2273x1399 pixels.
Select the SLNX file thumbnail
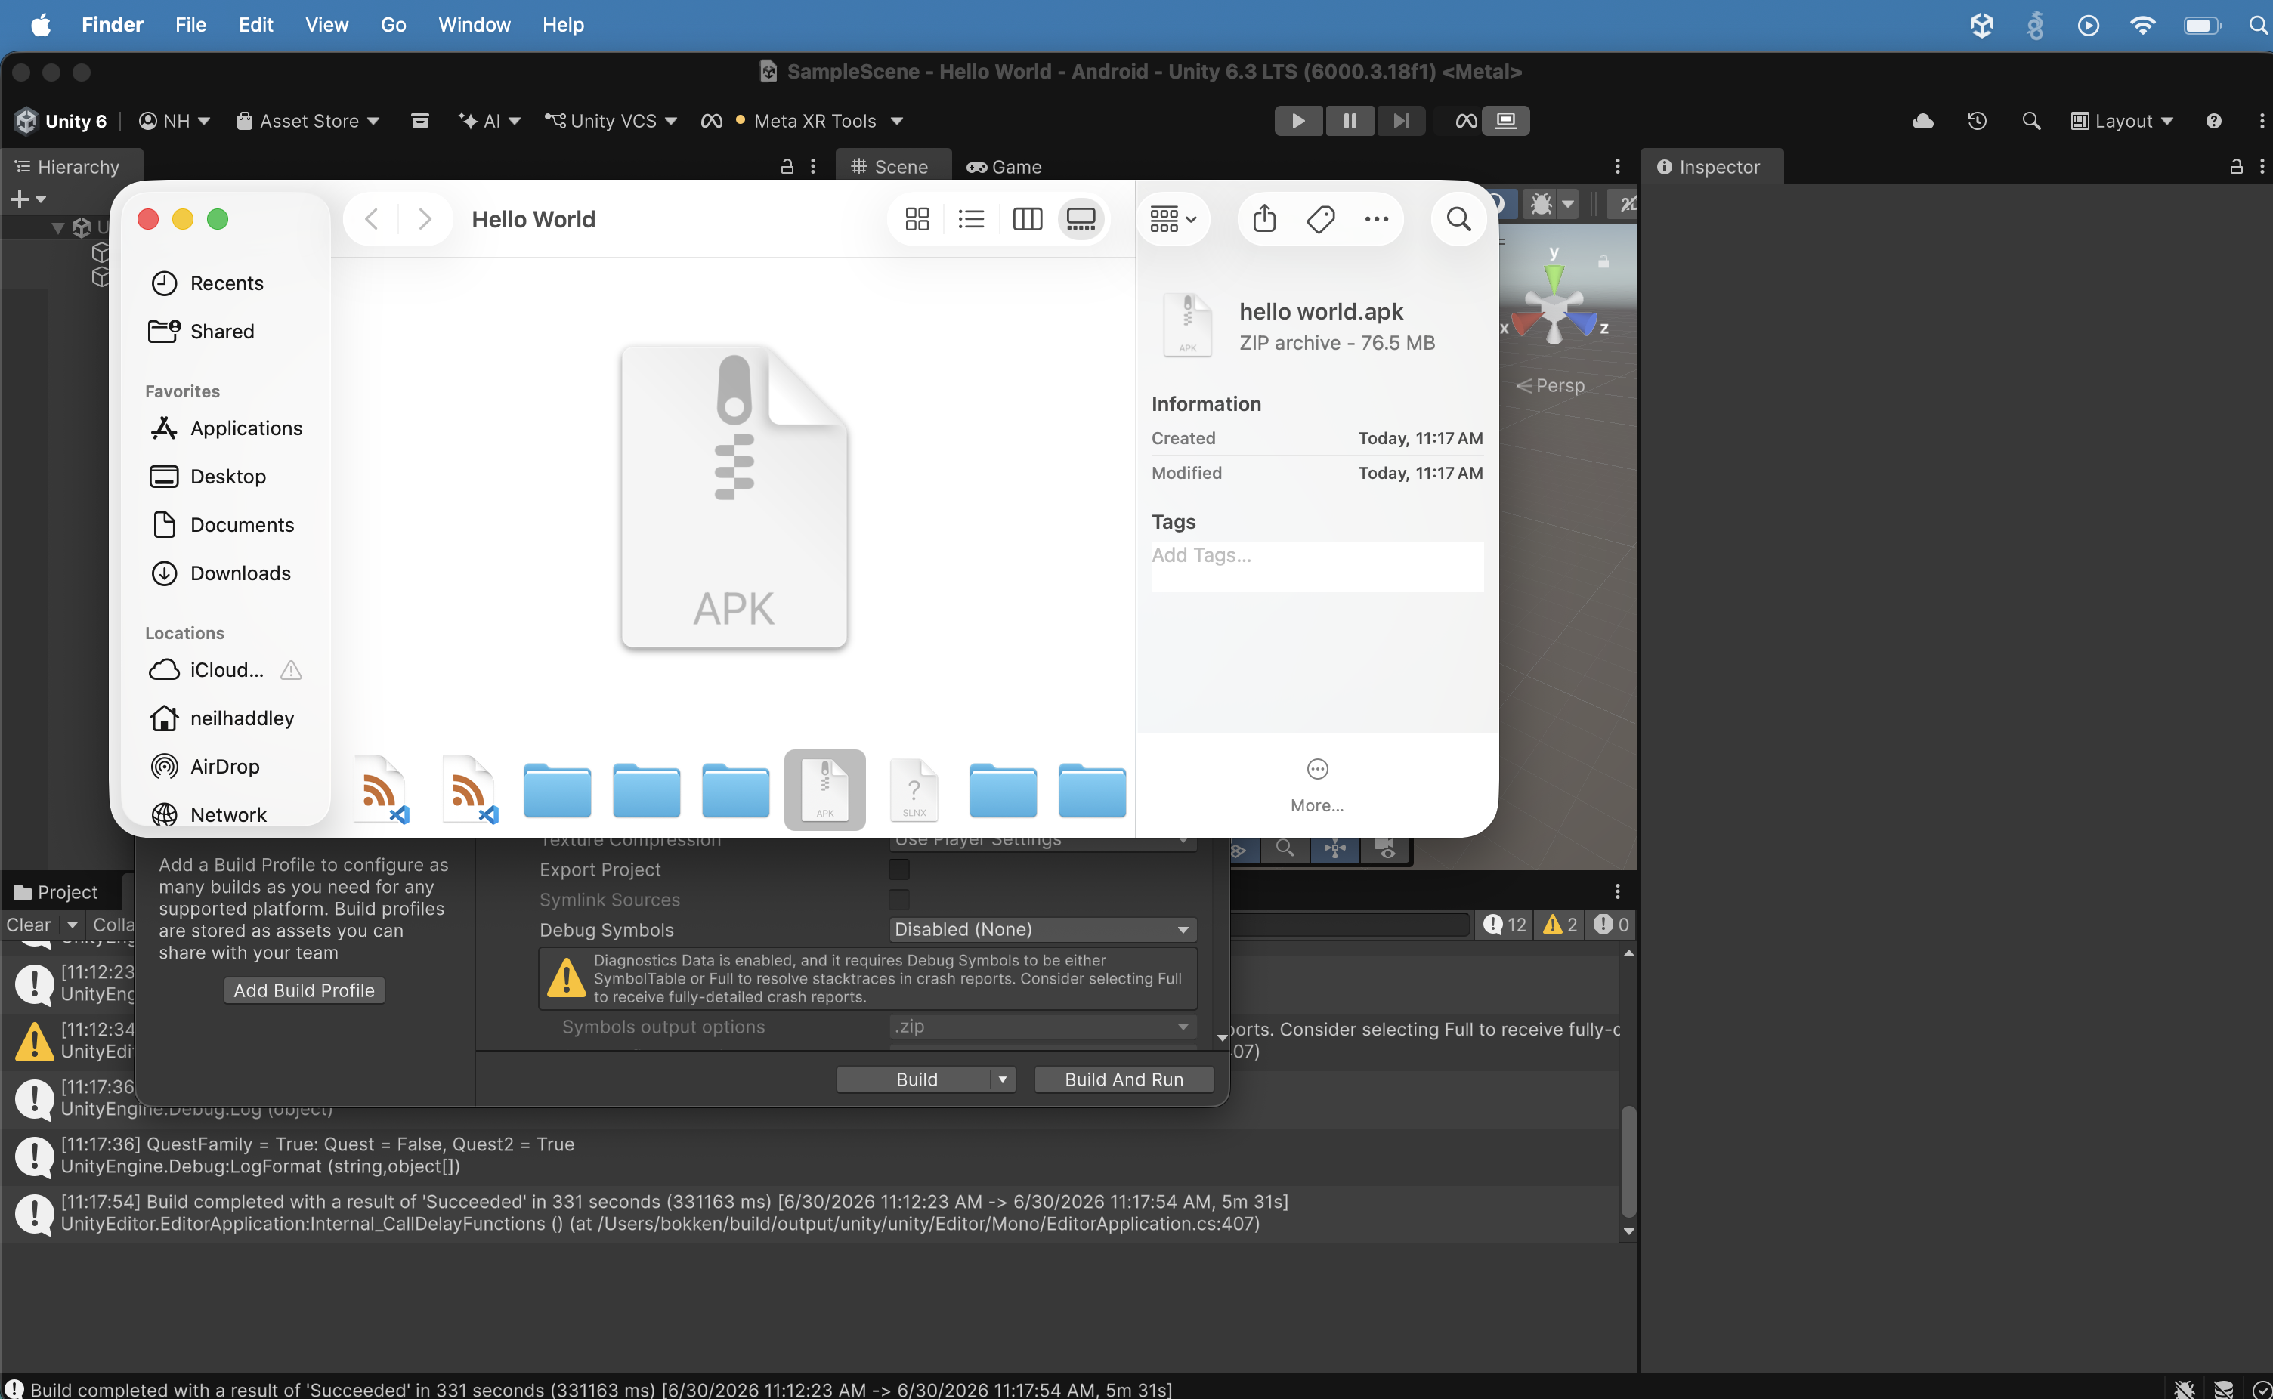pyautogui.click(x=914, y=789)
